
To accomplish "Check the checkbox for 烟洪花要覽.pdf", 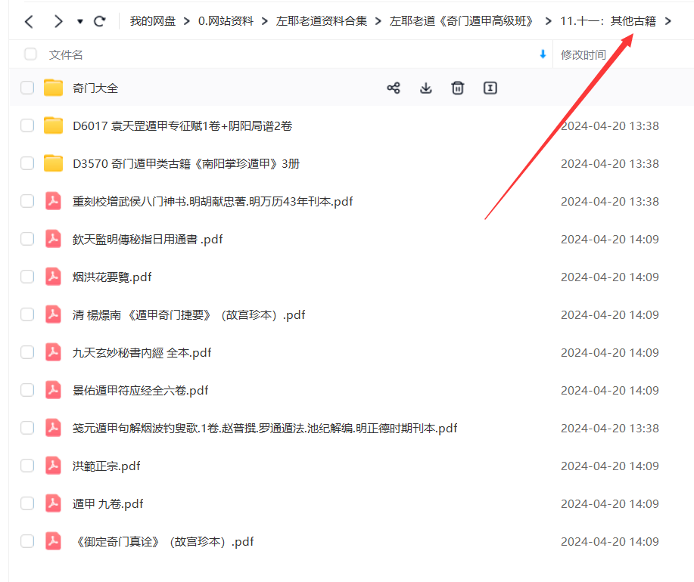I will pos(26,277).
